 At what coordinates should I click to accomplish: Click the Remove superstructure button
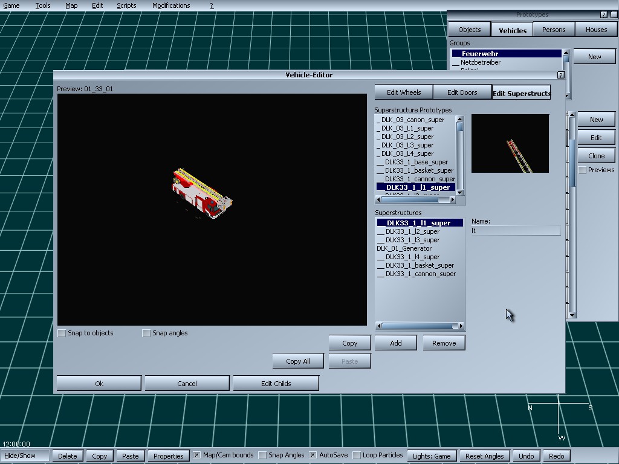(444, 343)
